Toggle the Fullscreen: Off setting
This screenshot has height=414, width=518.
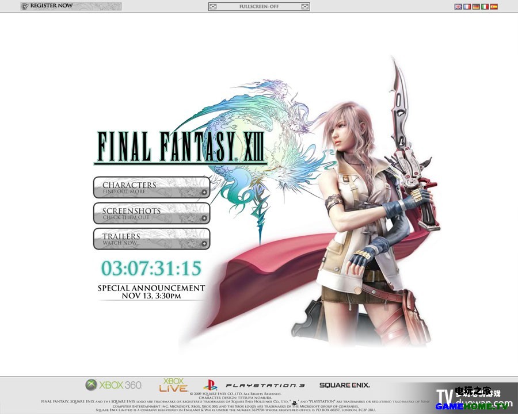click(259, 6)
